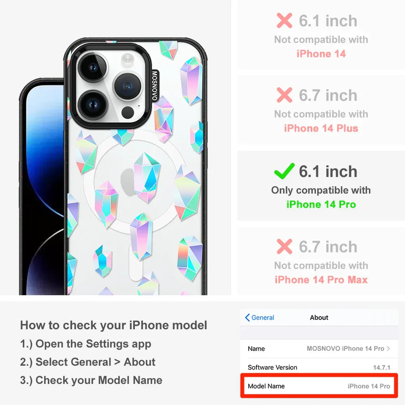The width and height of the screenshot is (405, 405).
Task: Select the iPhone 14 Pro compatible panel
Action: pos(321,186)
